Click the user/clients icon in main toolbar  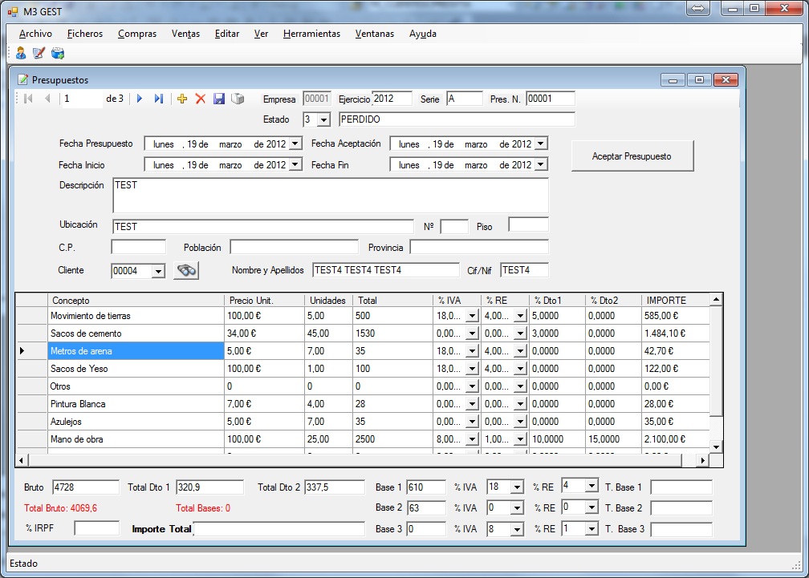tap(21, 53)
